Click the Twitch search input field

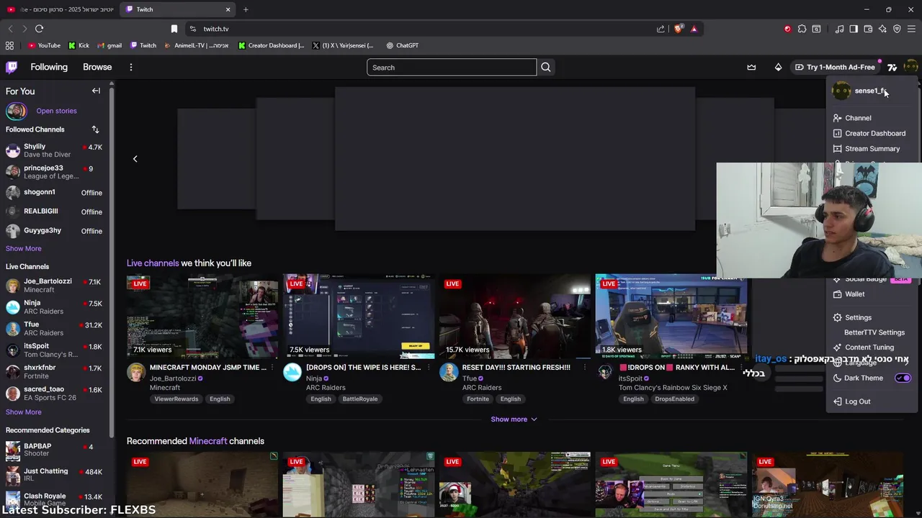(452, 68)
